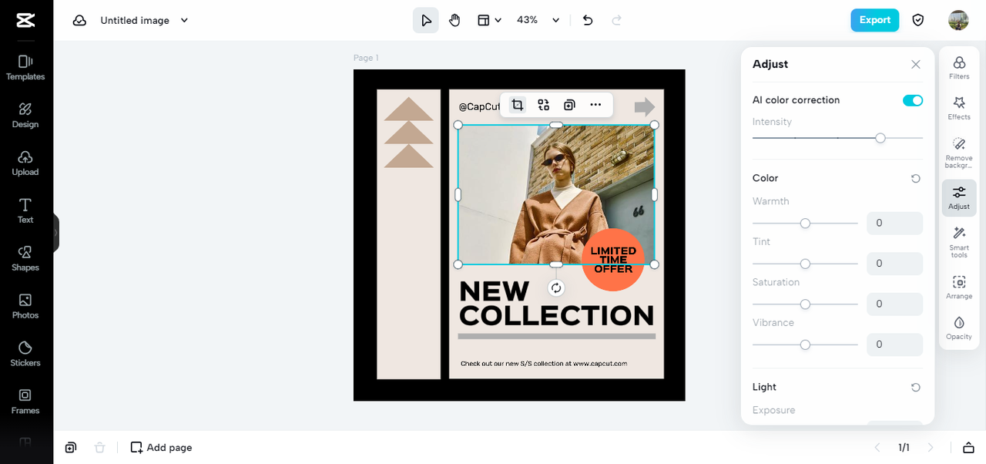Select the Text tool in sidebar

tap(25, 210)
